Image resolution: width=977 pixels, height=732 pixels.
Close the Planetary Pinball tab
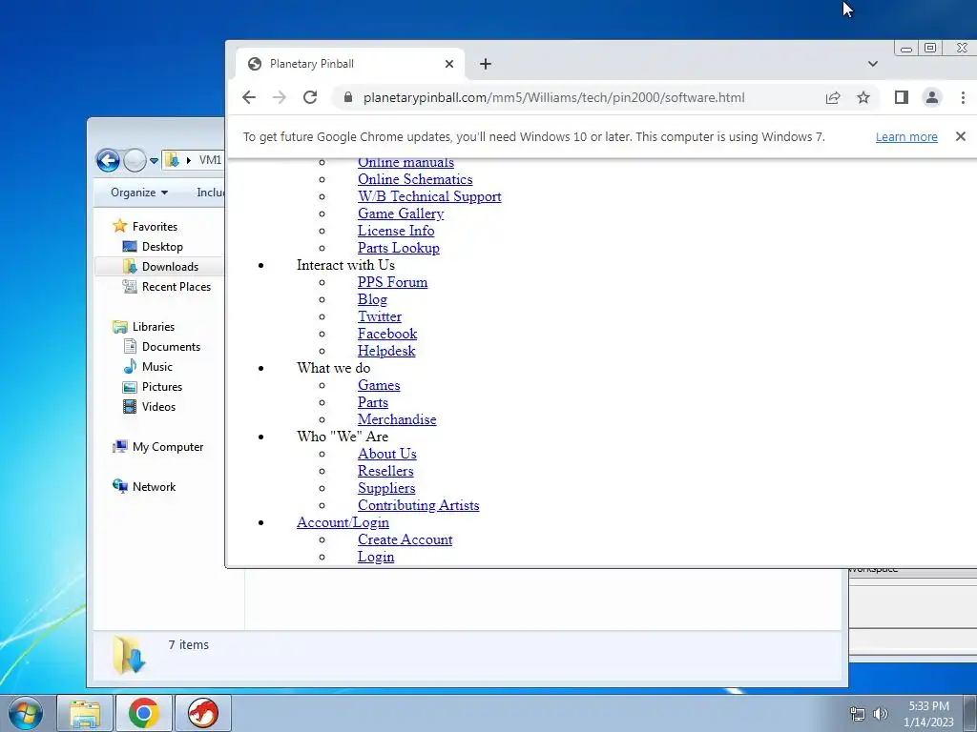click(x=449, y=64)
